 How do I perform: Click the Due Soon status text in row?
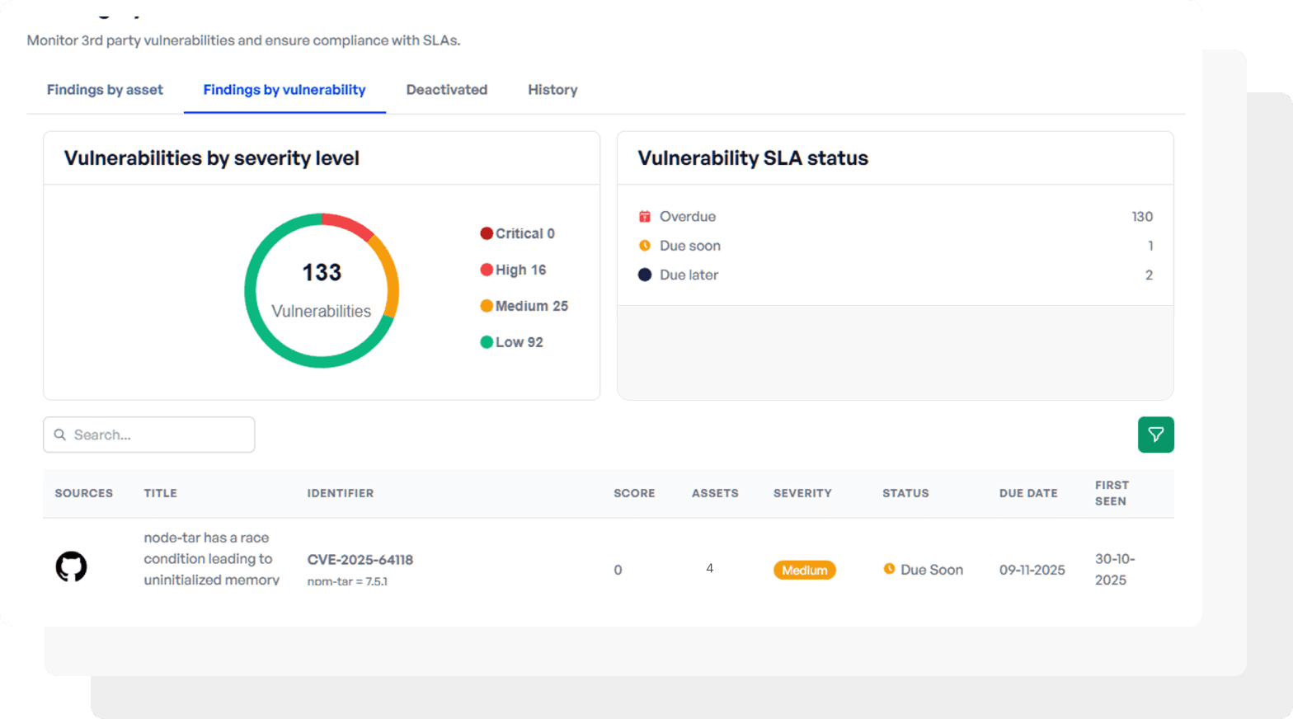pyautogui.click(x=932, y=570)
